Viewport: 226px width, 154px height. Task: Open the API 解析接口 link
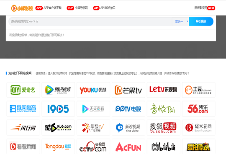(x=104, y=8)
